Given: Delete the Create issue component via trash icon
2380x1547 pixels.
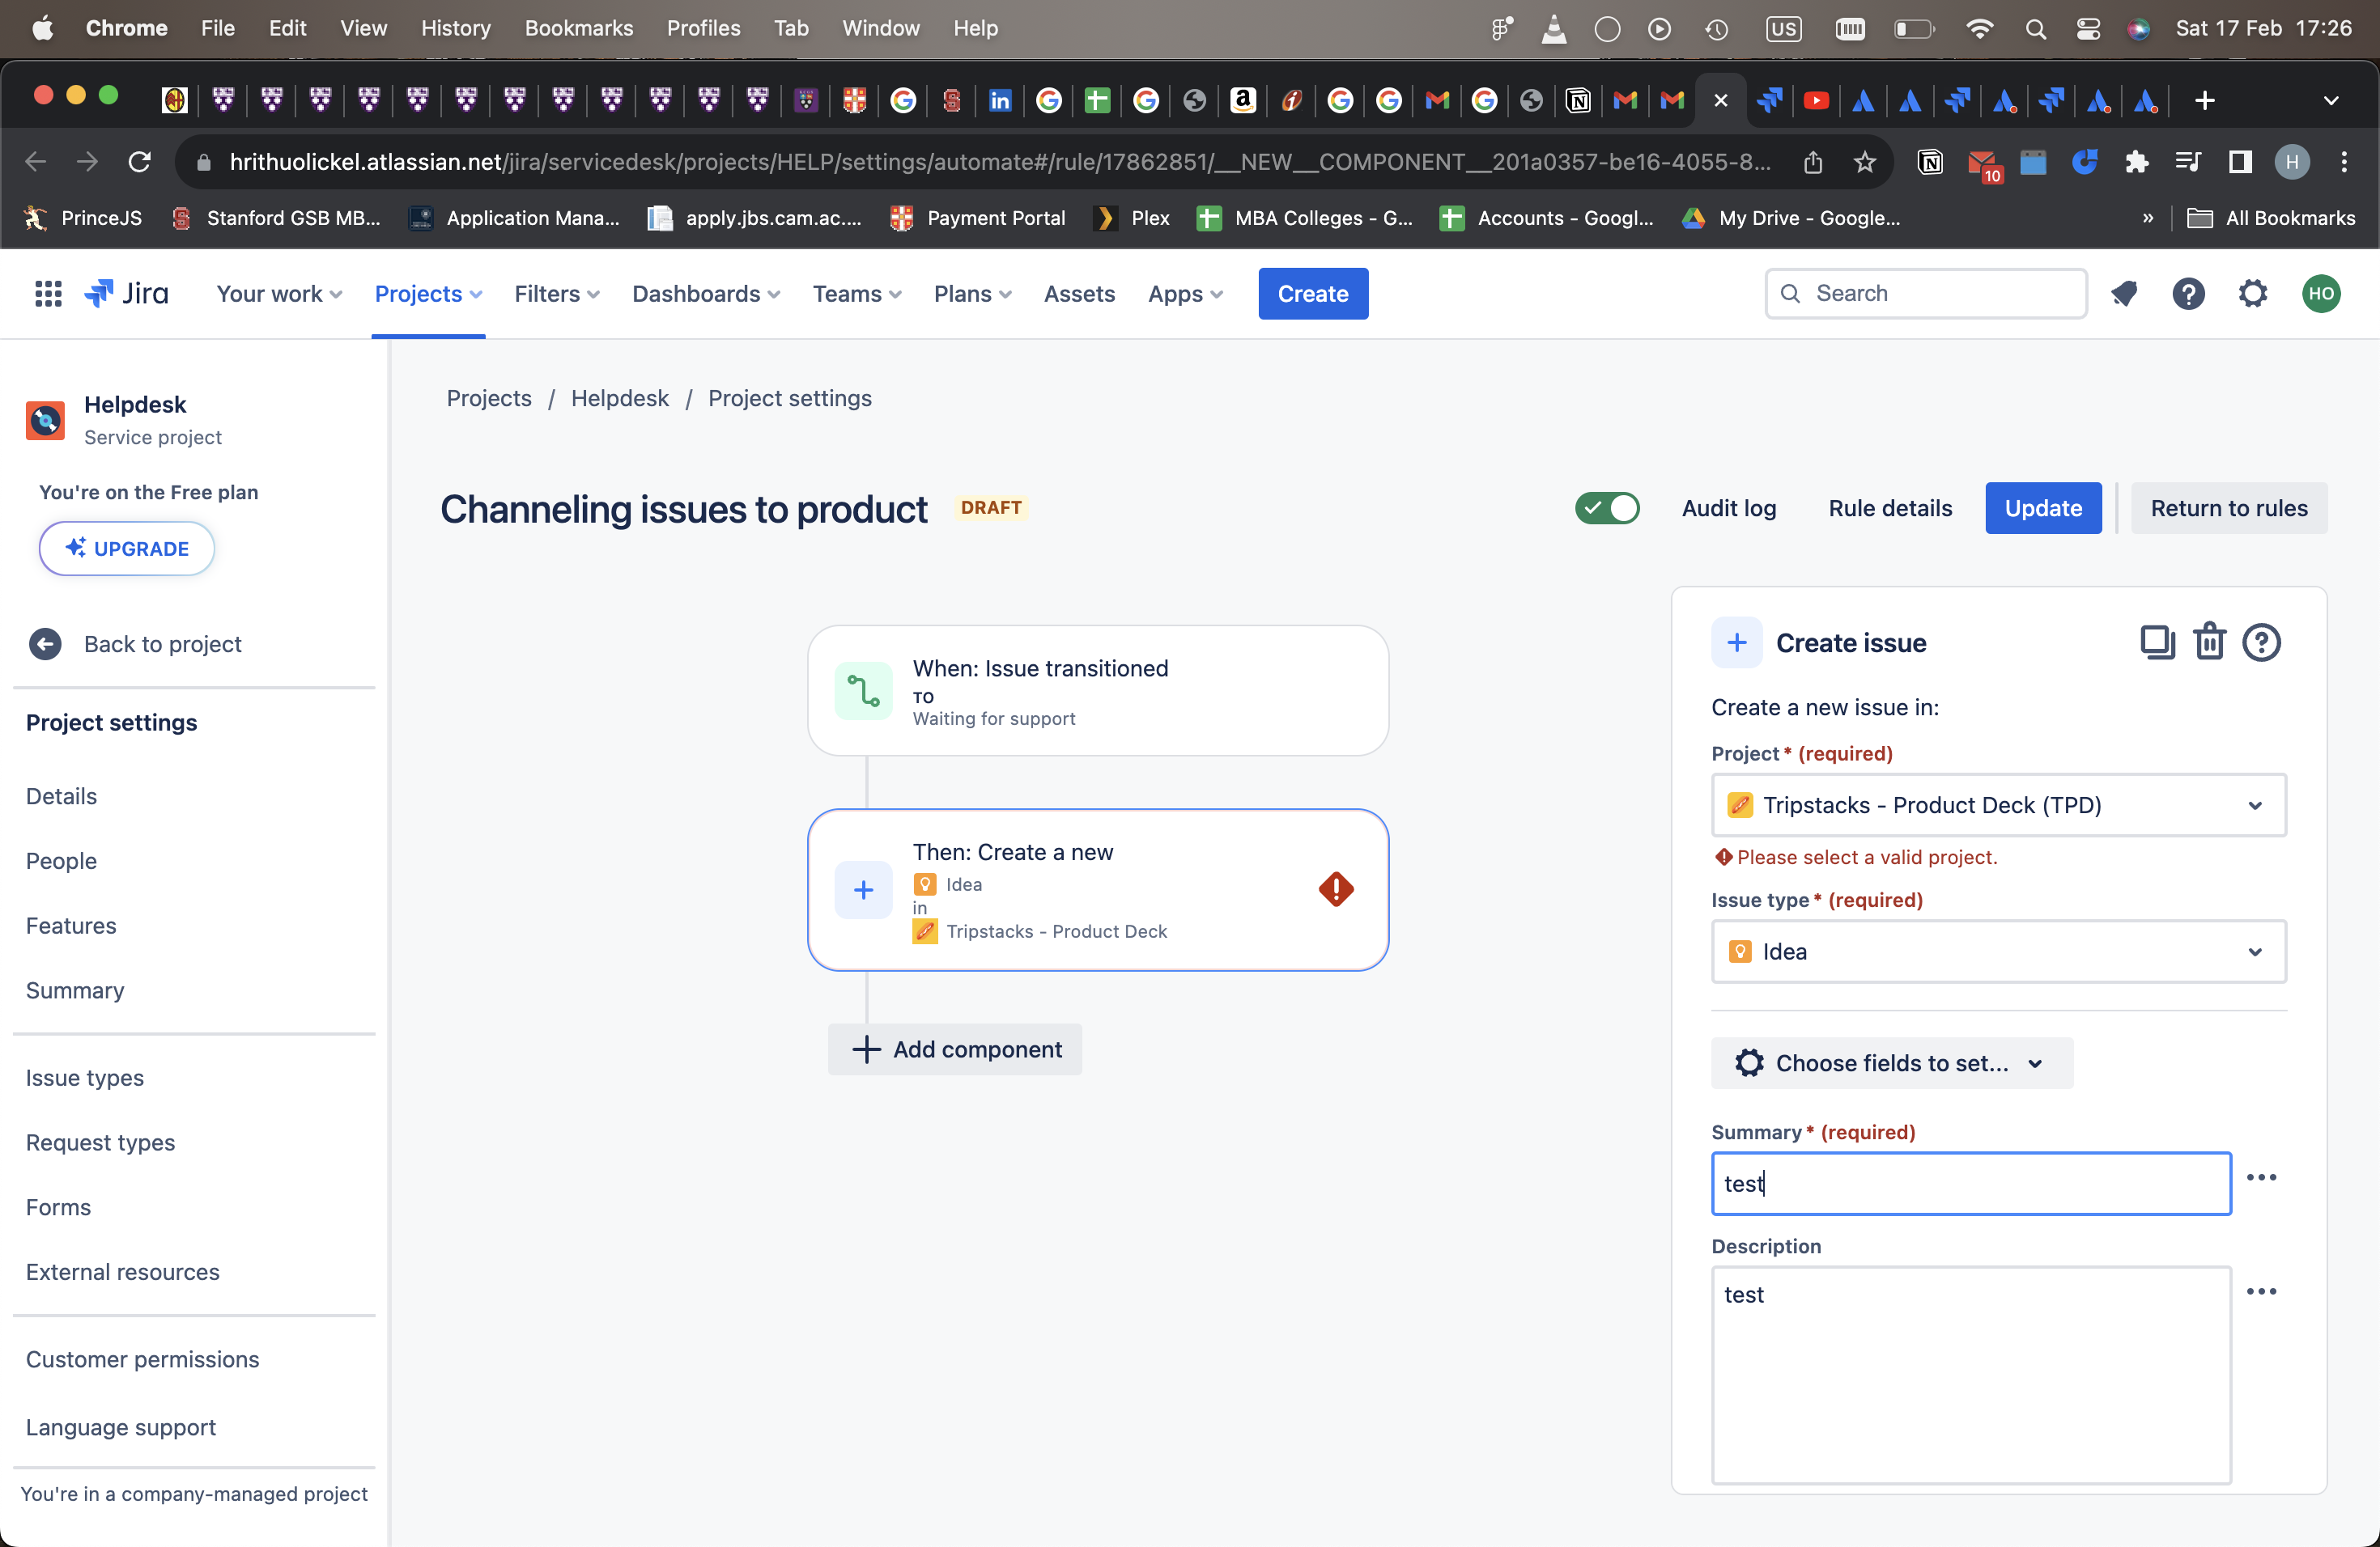Looking at the screenshot, I should click(x=2208, y=642).
